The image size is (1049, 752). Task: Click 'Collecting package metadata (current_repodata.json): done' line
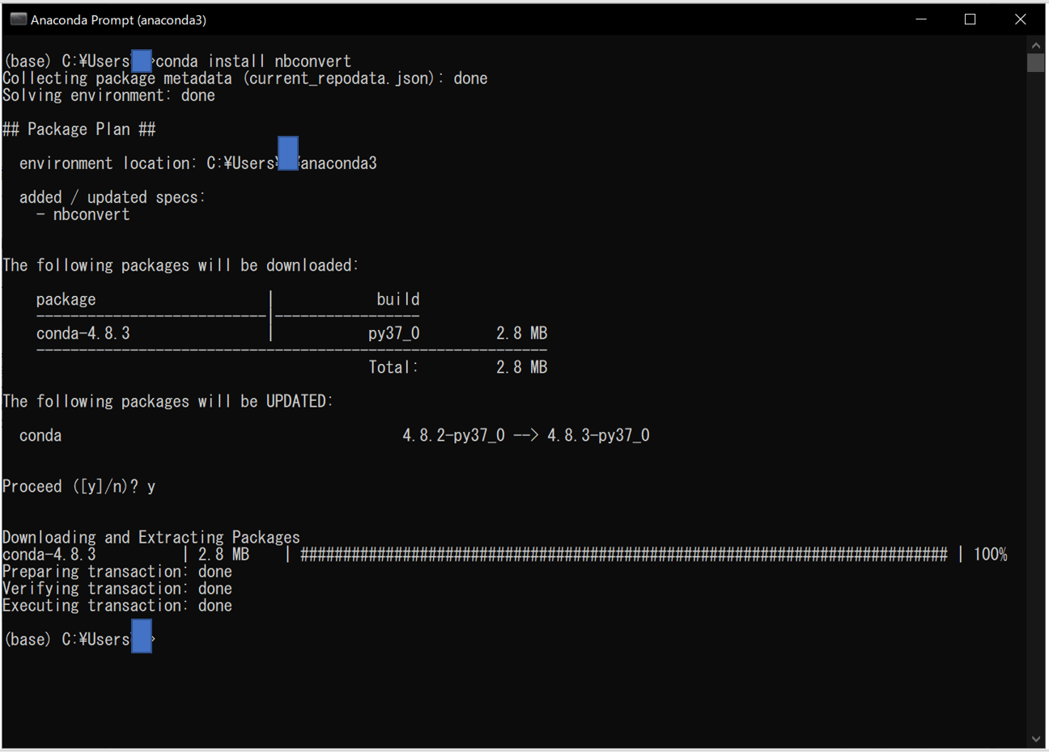point(245,78)
